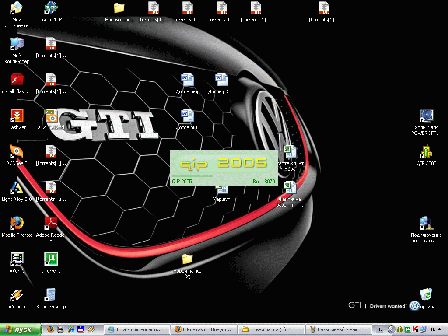Launch AVerTV from the Quick Launch bar
448x336 pixels.
coord(61,329)
